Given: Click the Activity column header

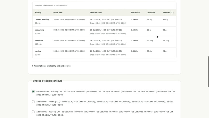Looking at the screenshot, I should pyautogui.click(x=38, y=12).
